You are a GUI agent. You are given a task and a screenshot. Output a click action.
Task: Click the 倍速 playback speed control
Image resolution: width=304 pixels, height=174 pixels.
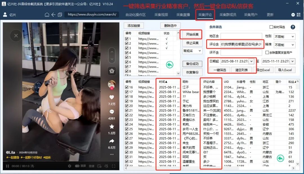coord(91,166)
